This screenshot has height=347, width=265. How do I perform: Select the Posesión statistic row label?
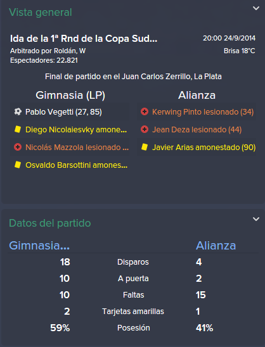pyautogui.click(x=134, y=328)
